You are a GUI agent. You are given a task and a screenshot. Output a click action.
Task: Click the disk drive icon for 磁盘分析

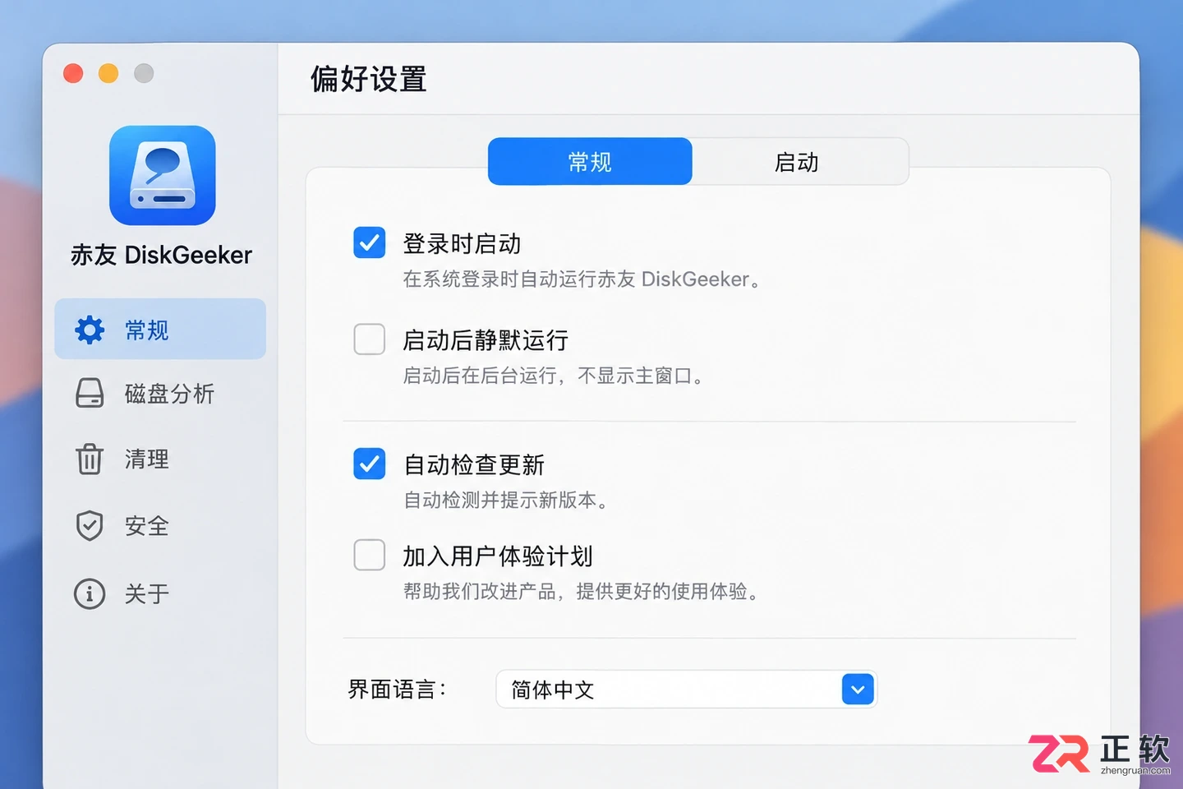coord(90,394)
